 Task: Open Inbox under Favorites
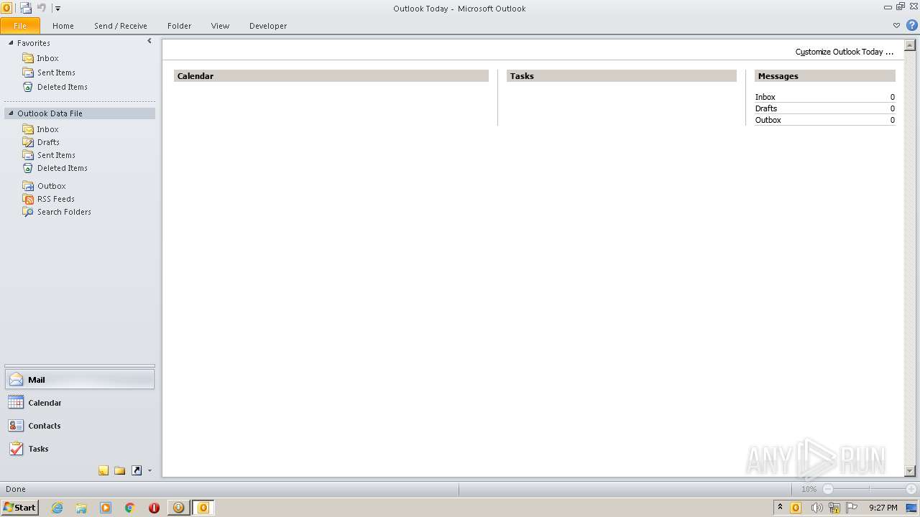pyautogui.click(x=48, y=58)
